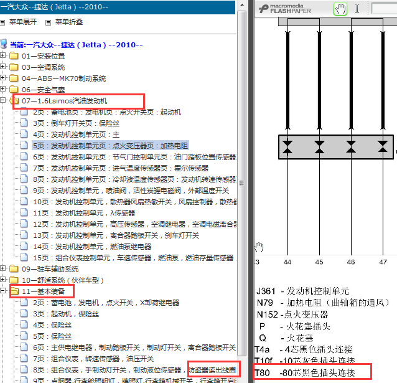Click the 09—驻车辅助系统 folder icon

(14, 268)
